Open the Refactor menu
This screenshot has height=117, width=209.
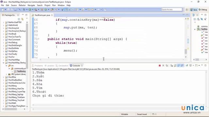[x=22, y=5]
